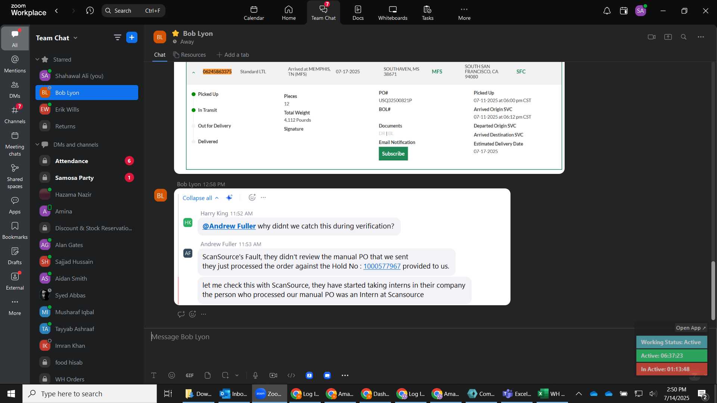Open the Resources tab in chat
717x403 pixels.
click(189, 55)
